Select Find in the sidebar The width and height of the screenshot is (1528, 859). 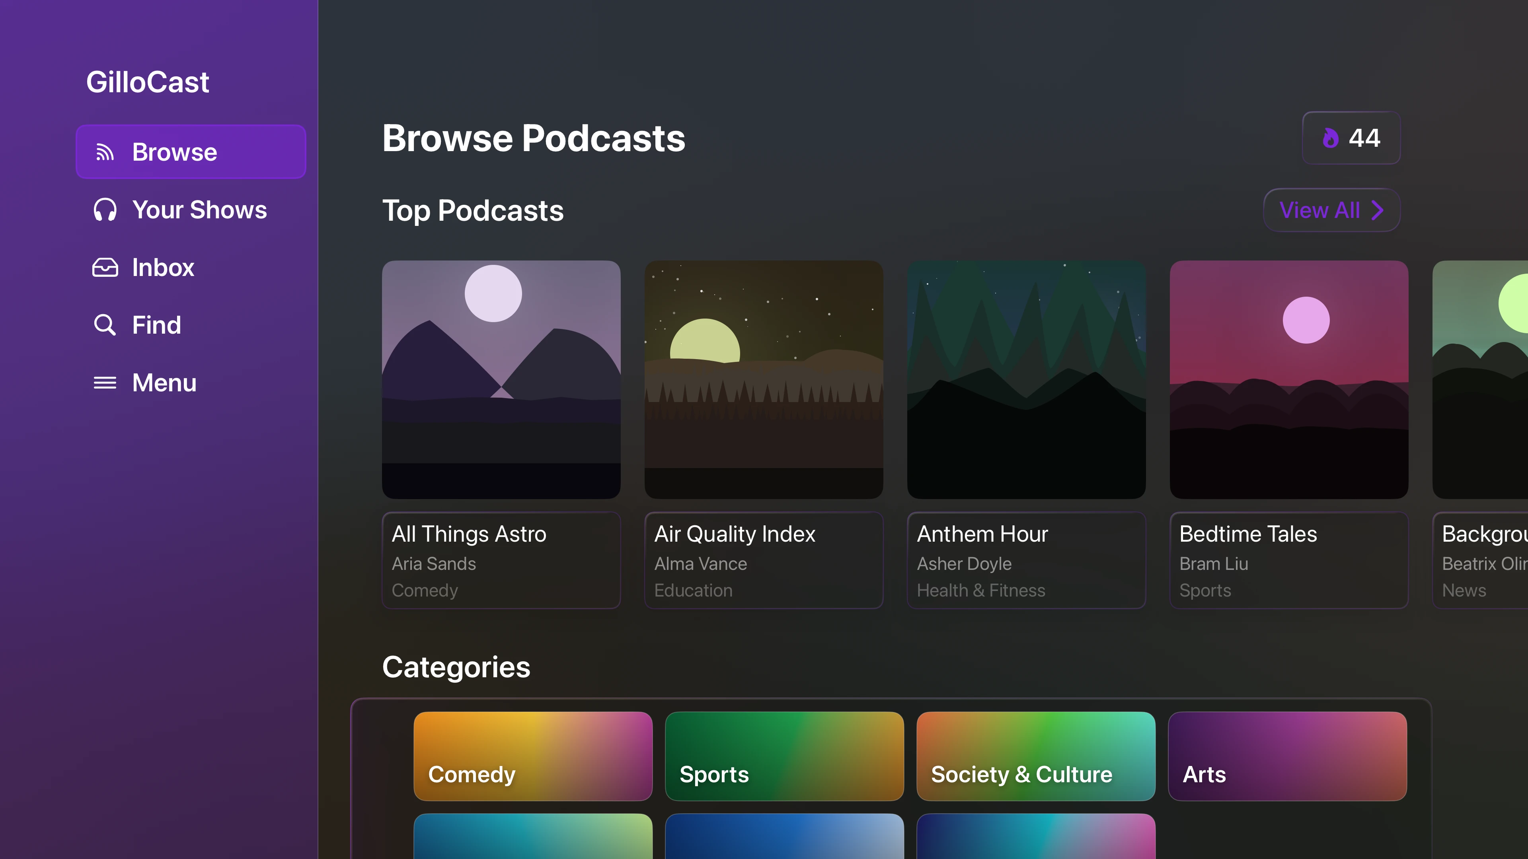[191, 325]
